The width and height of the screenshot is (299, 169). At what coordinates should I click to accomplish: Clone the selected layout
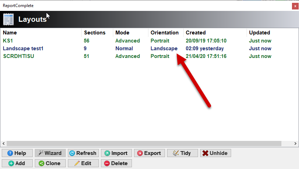click(50, 163)
